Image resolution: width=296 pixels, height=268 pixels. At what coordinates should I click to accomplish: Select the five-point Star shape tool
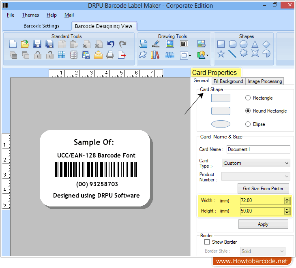(221, 54)
